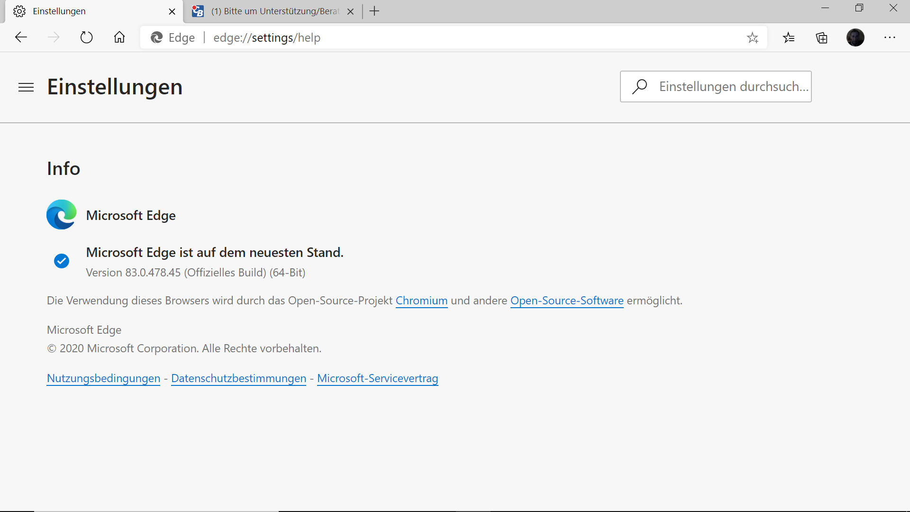This screenshot has height=512, width=910.
Task: Switch to the Bitte um Unterstützung tab
Action: tap(275, 11)
